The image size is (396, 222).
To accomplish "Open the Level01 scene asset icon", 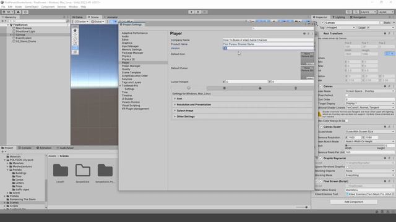I will point(61,170).
